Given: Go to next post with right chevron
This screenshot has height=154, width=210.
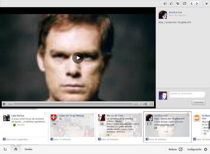Looking at the screenshot, I should point(197,4).
